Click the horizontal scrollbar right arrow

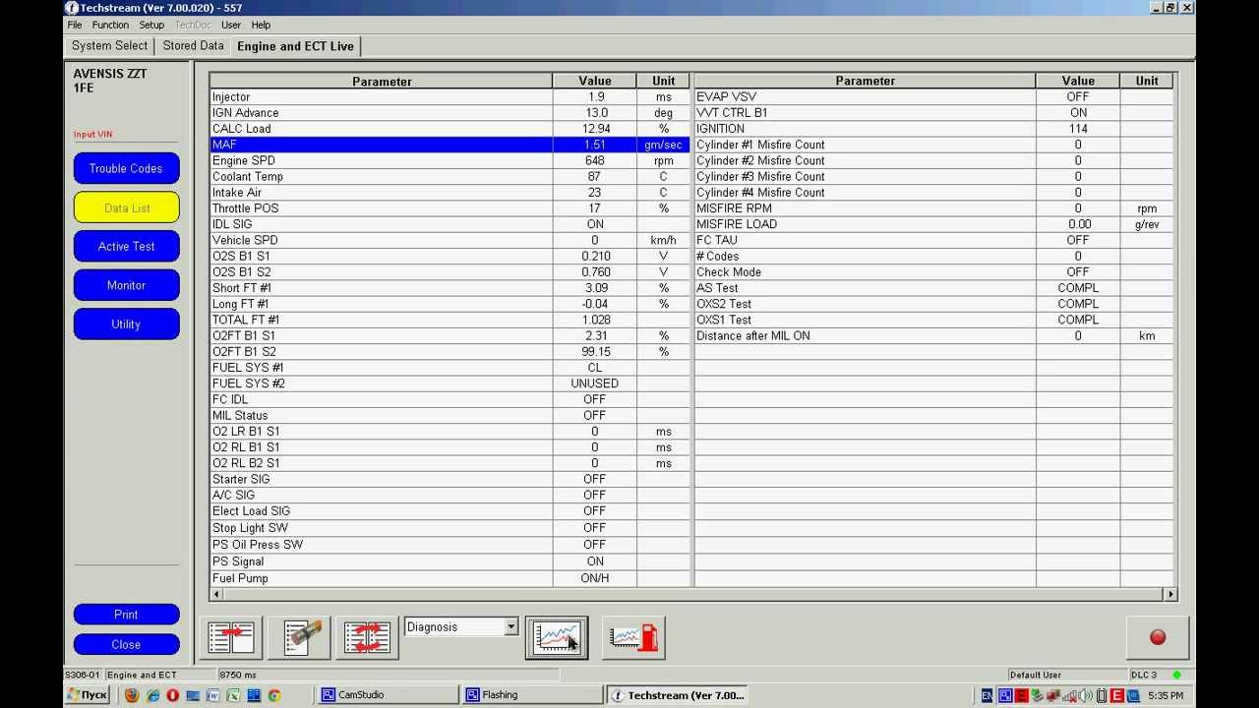tap(1169, 594)
